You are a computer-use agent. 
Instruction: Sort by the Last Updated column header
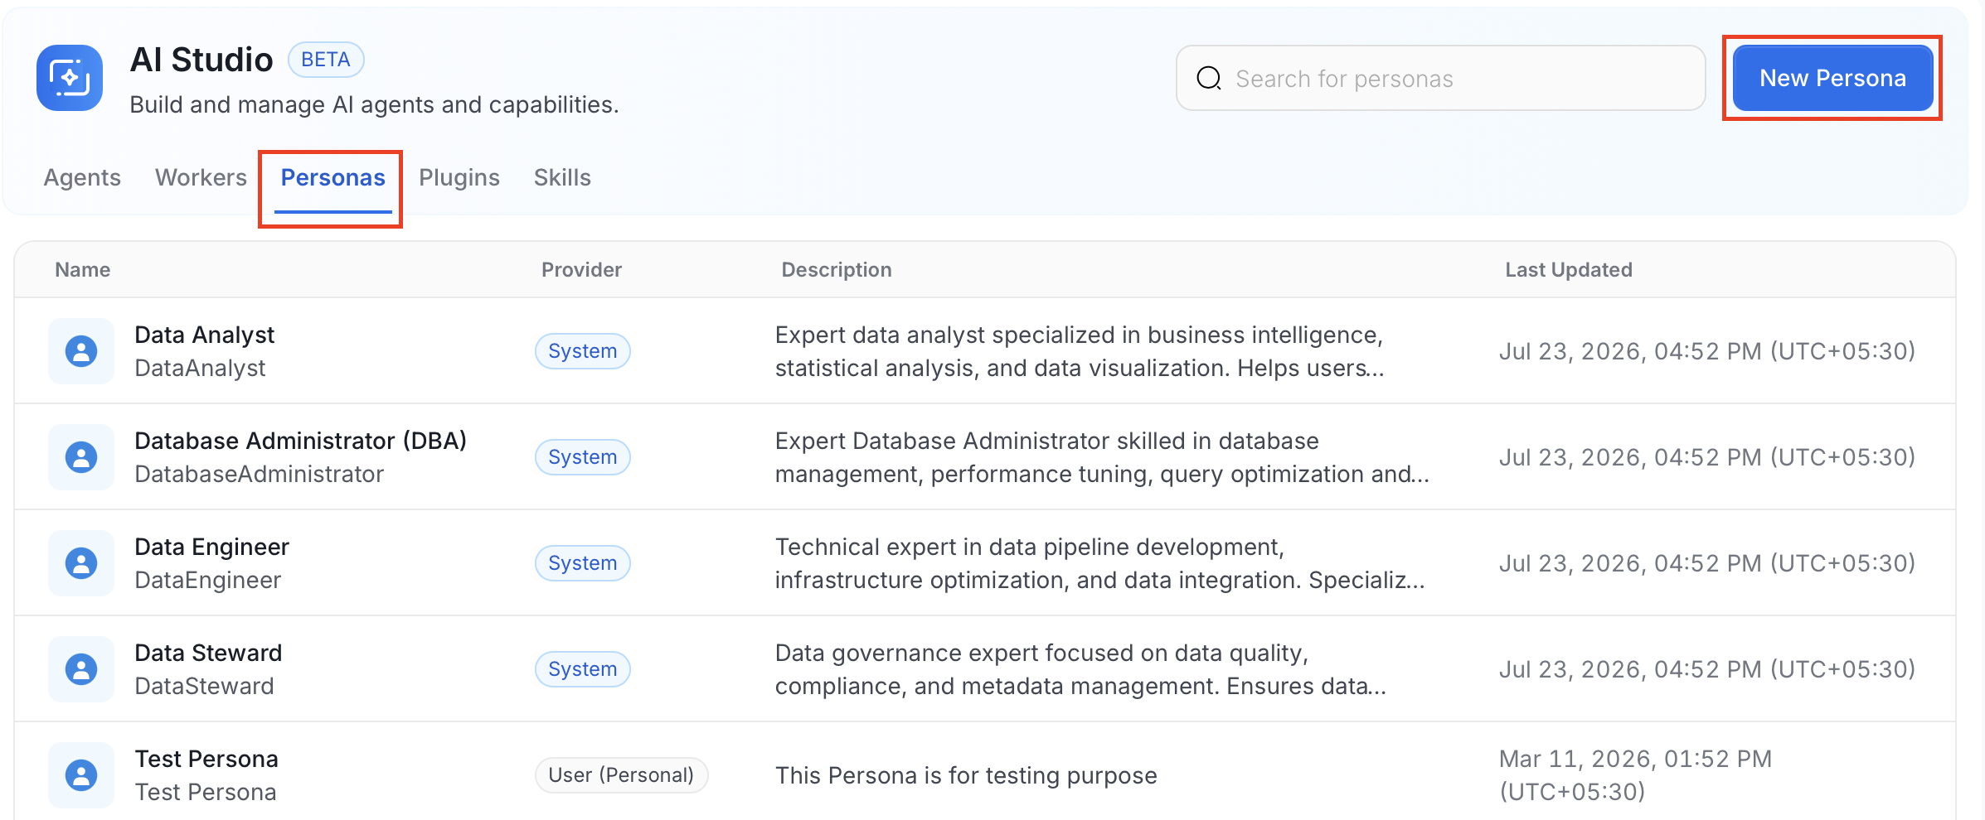(1568, 270)
